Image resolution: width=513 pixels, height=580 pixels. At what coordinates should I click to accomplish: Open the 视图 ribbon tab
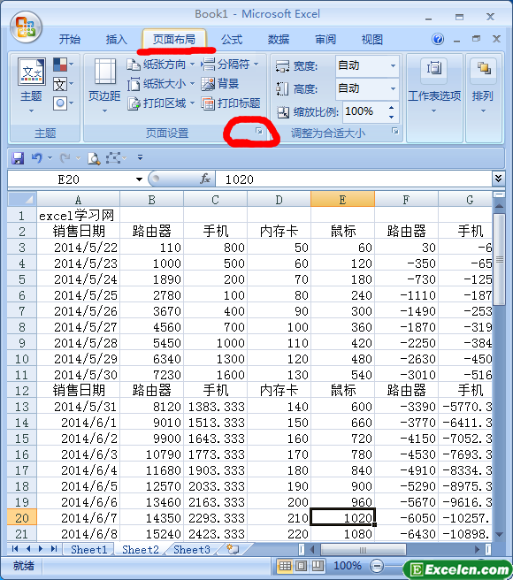point(372,39)
